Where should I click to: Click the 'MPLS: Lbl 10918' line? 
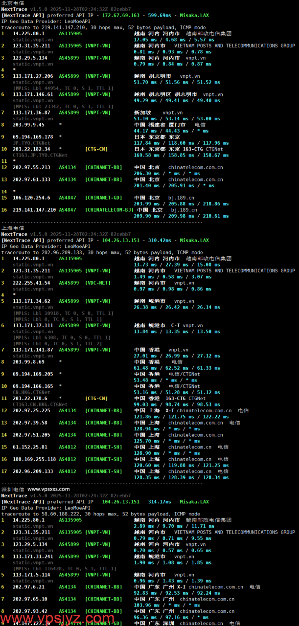click(x=64, y=313)
